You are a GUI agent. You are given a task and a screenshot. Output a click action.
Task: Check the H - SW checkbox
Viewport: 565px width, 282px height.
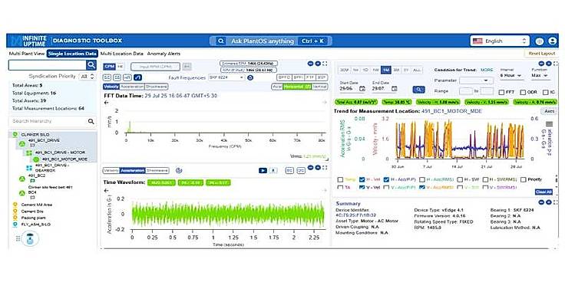click(x=460, y=179)
